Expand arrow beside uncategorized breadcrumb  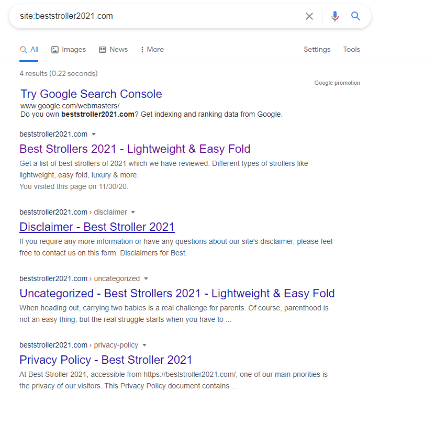point(146,279)
